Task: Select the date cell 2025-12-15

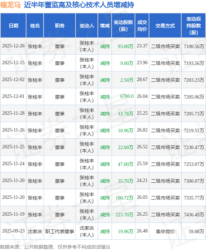Action: click(13, 62)
